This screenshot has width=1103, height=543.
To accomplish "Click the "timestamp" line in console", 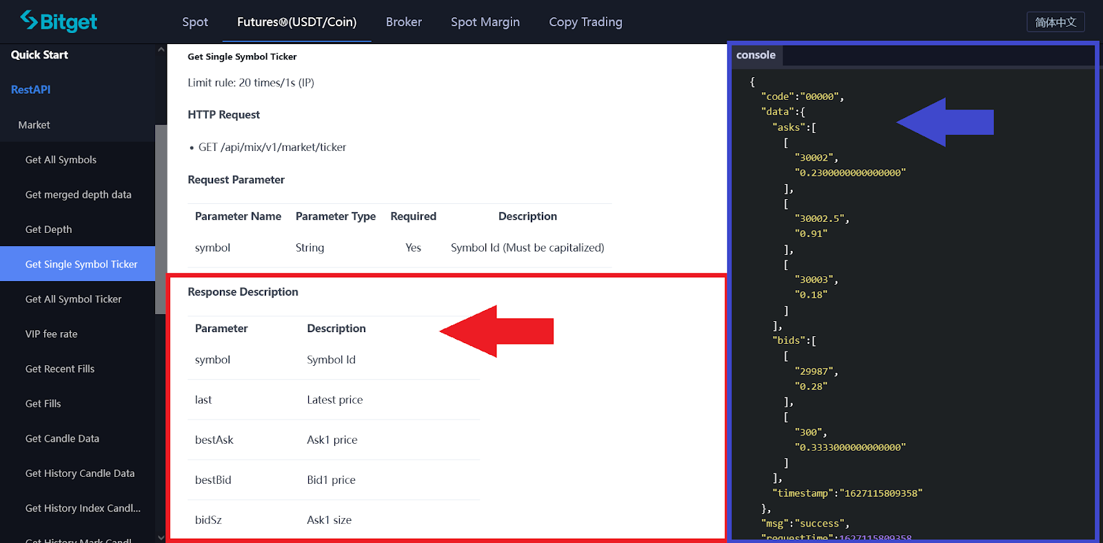I will (847, 493).
